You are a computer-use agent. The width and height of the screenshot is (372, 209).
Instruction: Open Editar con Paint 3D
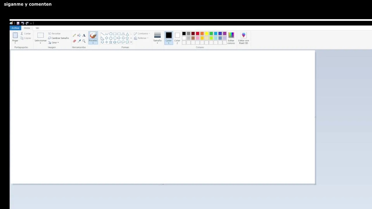[244, 38]
